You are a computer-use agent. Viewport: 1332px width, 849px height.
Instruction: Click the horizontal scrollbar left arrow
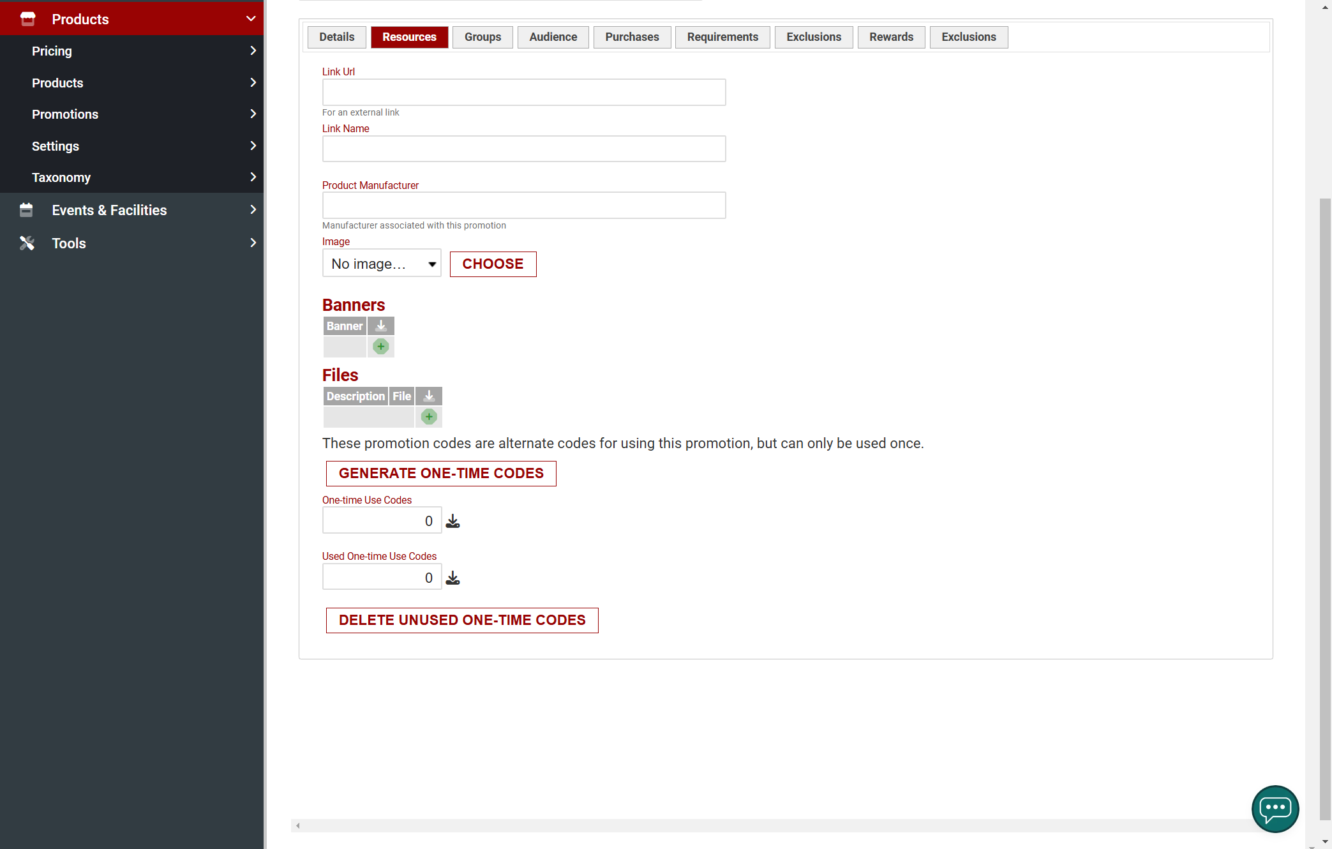click(297, 826)
